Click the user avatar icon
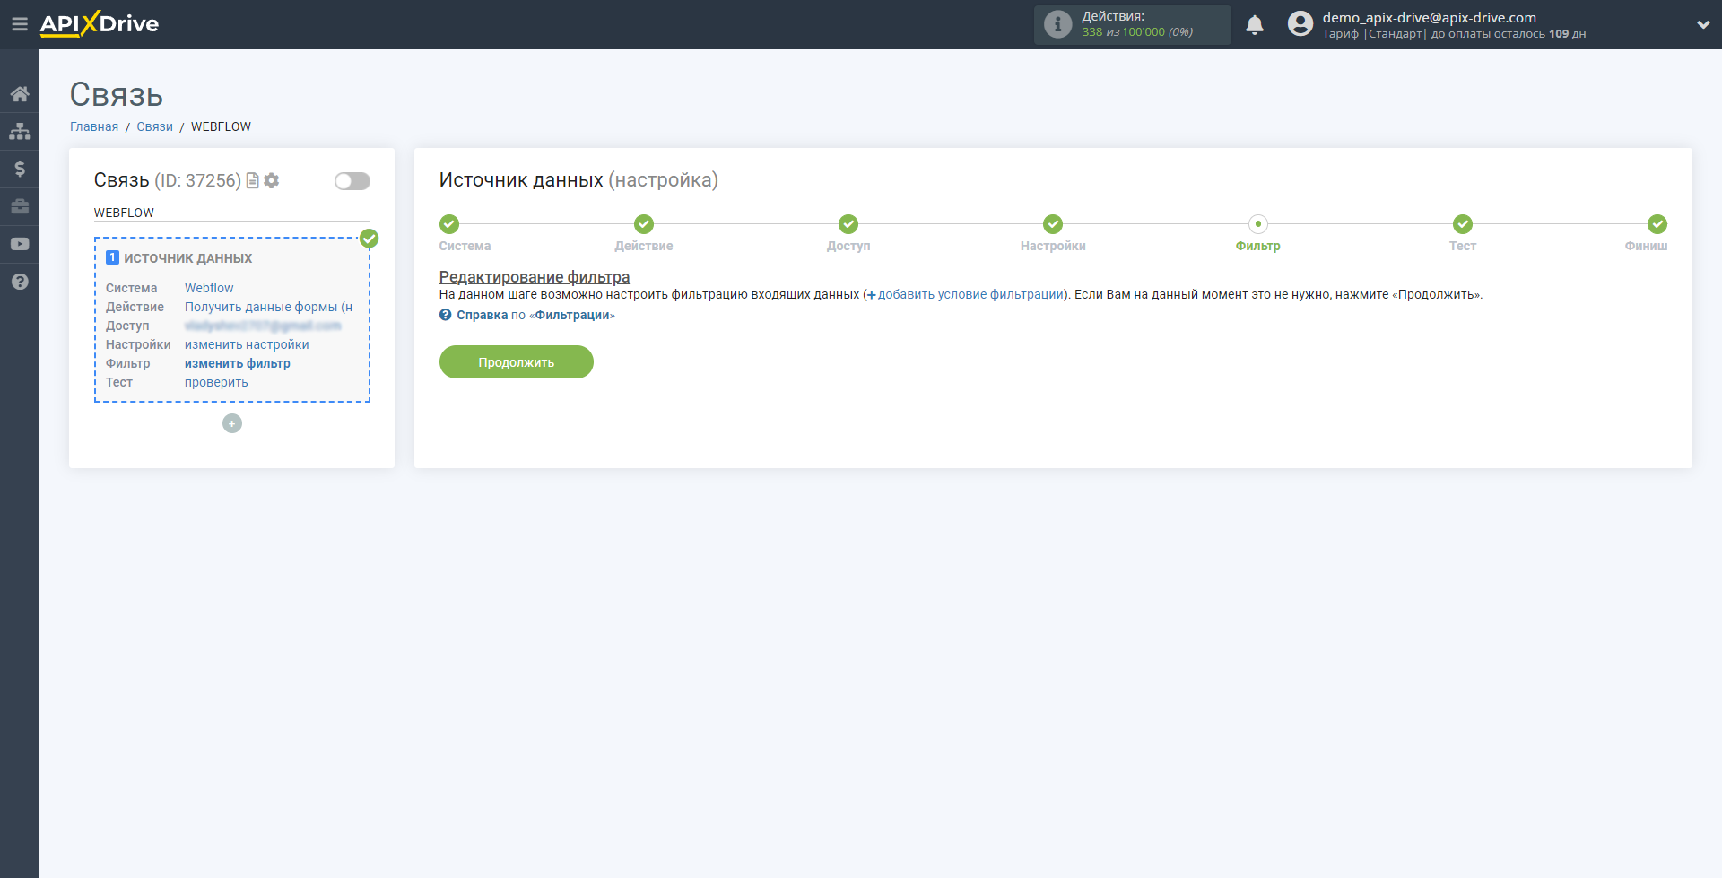This screenshot has width=1722, height=878. point(1300,24)
